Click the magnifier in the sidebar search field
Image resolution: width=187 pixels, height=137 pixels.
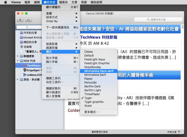[x=27, y=27]
